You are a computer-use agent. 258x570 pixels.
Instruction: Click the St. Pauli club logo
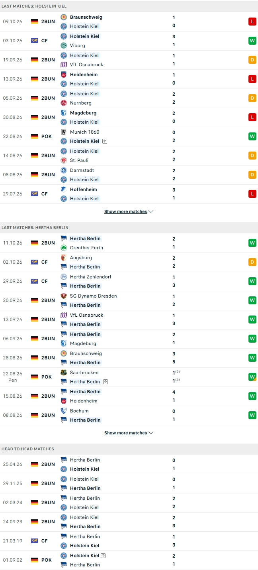(64, 160)
